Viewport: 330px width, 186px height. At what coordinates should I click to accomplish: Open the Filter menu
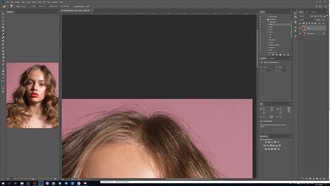tap(40, 2)
